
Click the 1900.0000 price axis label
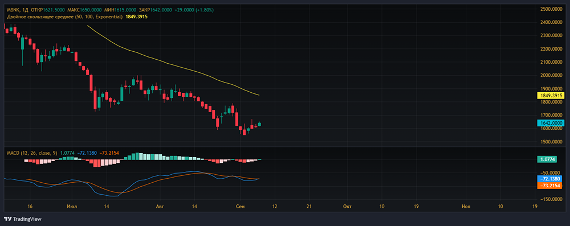click(551, 89)
